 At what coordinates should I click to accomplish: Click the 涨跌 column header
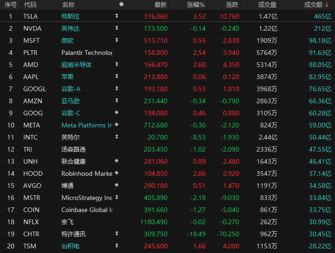click(x=232, y=5)
